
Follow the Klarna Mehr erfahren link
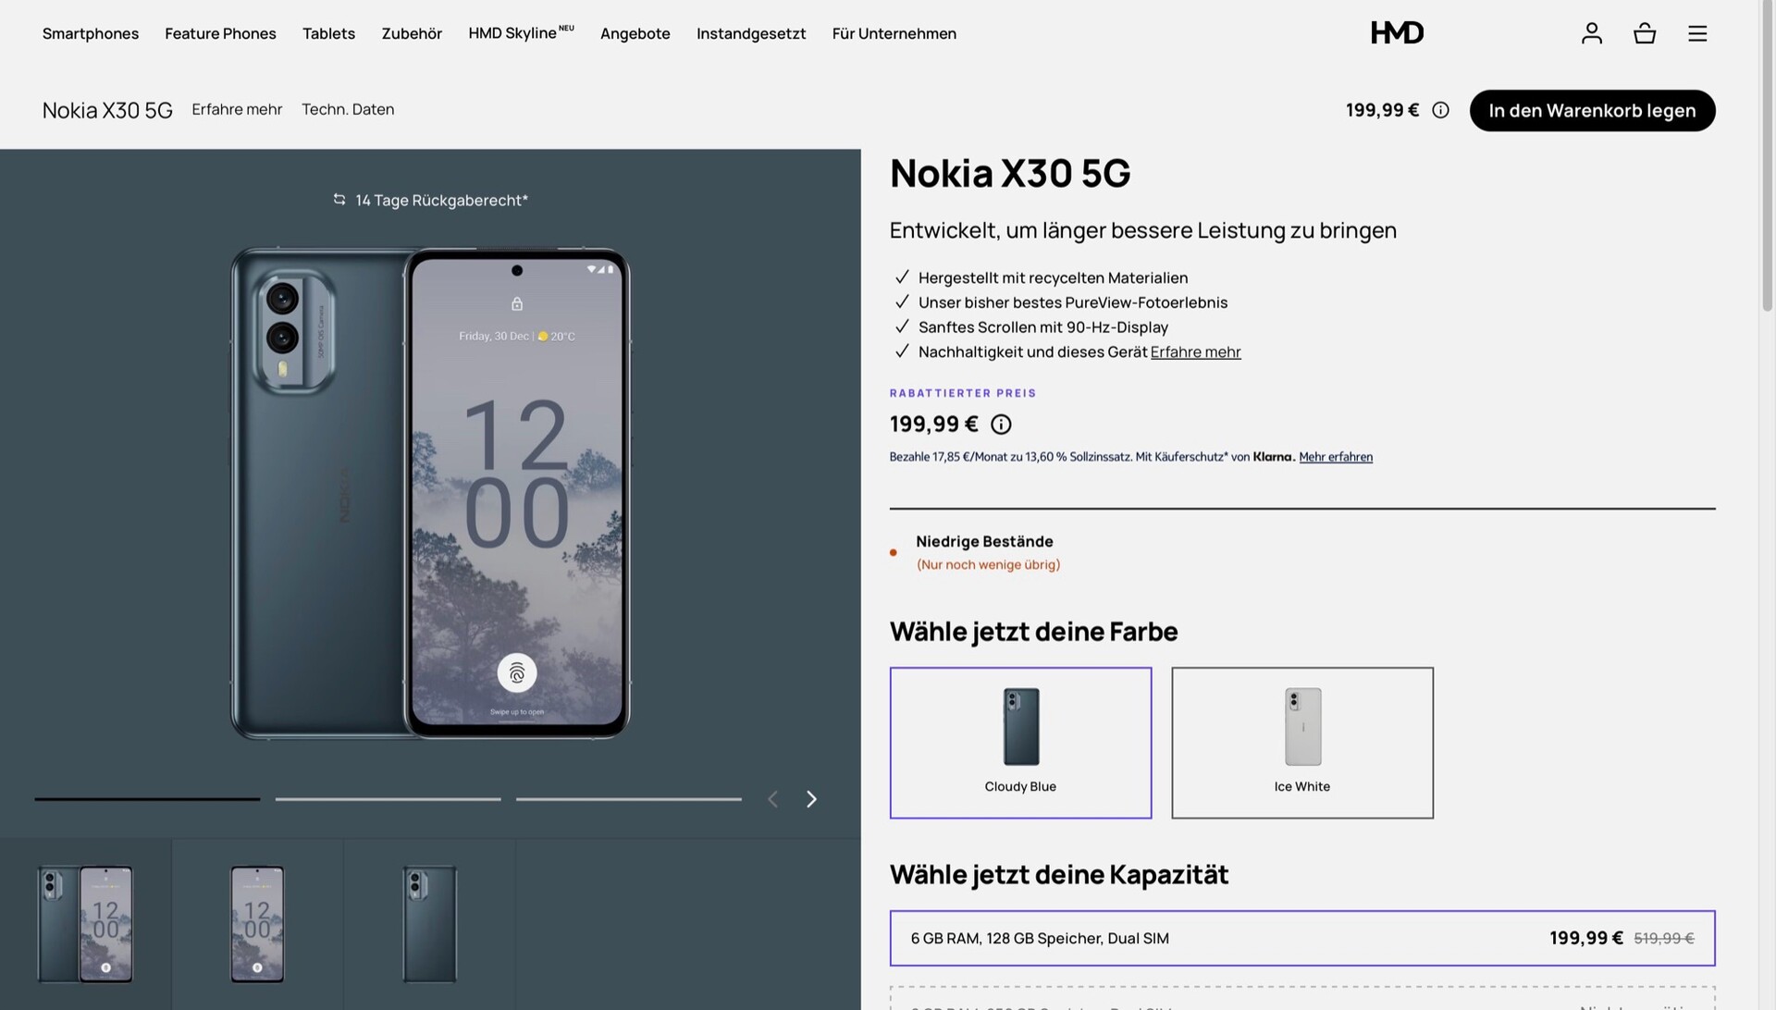1335,457
